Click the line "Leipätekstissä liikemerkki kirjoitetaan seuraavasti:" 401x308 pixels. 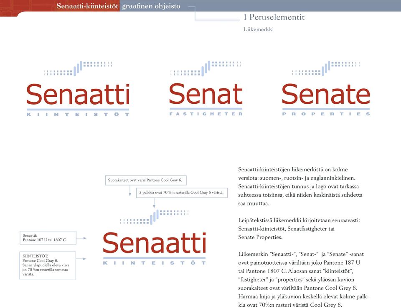(299, 220)
